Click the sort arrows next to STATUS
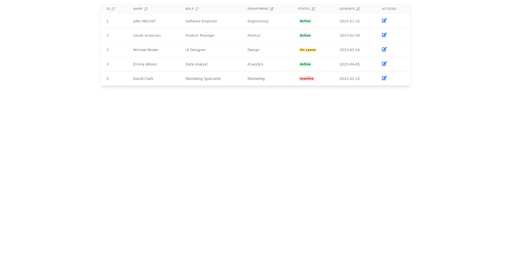 click(314, 9)
